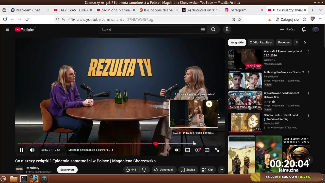Seek using the red progress bar scrubber
Screen dimensions: 325x183
coord(155,144)
